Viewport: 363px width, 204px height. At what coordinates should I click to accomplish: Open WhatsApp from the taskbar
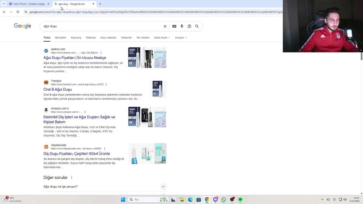[x=224, y=199]
